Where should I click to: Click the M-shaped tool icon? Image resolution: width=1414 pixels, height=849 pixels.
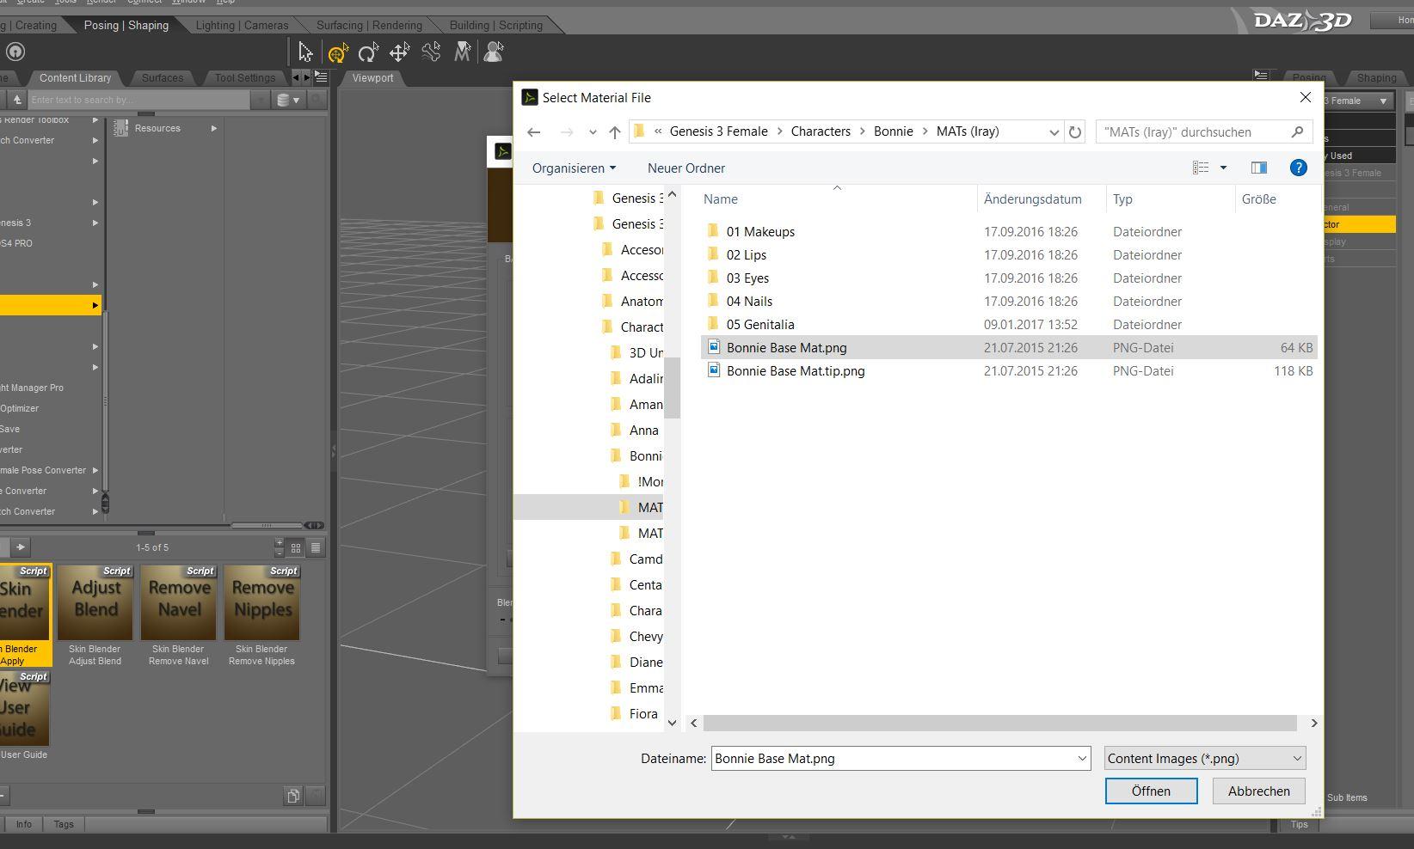click(462, 52)
